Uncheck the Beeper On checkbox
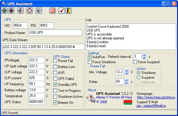178x116 pixels. [55, 103]
